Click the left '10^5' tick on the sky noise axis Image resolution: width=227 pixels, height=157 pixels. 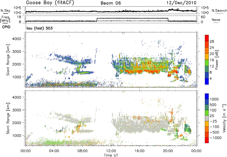[x=17, y=8]
